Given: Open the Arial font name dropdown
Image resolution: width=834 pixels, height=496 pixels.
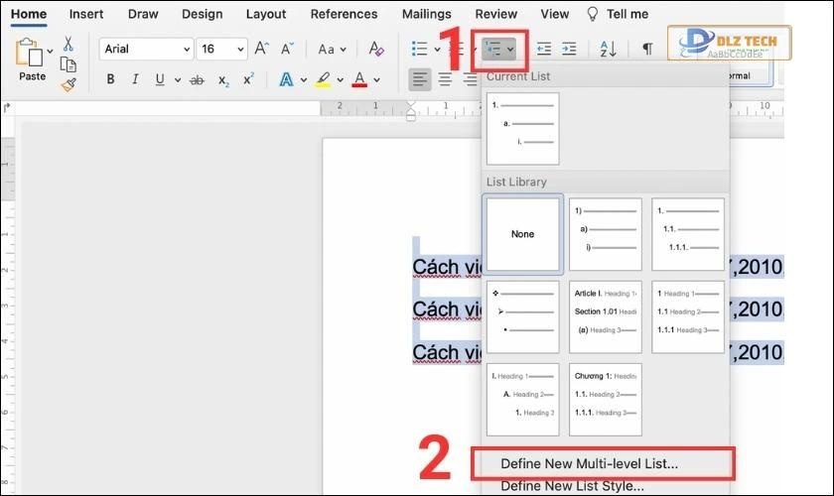Looking at the screenshot, I should tap(147, 49).
